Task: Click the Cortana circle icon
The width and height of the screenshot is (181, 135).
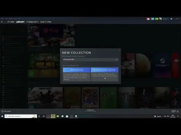Action: pyautogui.click(x=39, y=116)
